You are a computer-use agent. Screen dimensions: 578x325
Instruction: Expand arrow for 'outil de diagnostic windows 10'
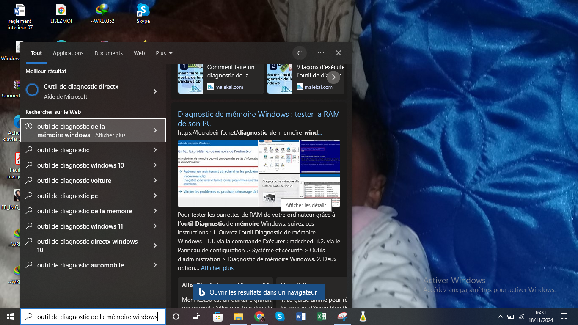pos(155,165)
